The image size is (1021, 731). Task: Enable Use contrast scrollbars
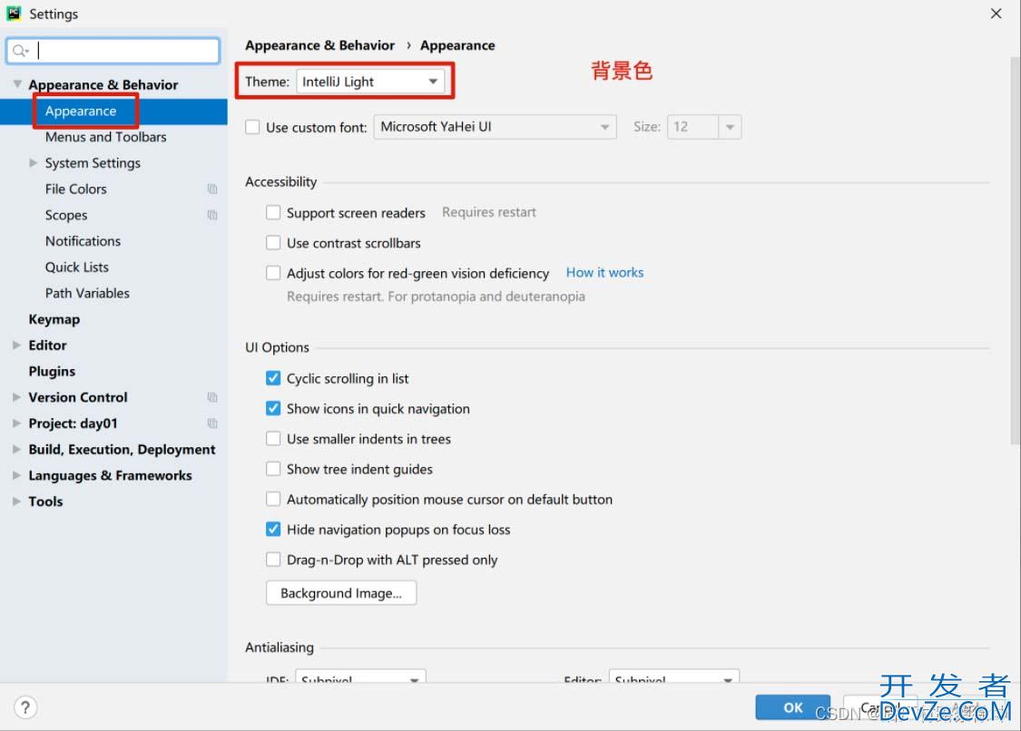[x=273, y=243]
